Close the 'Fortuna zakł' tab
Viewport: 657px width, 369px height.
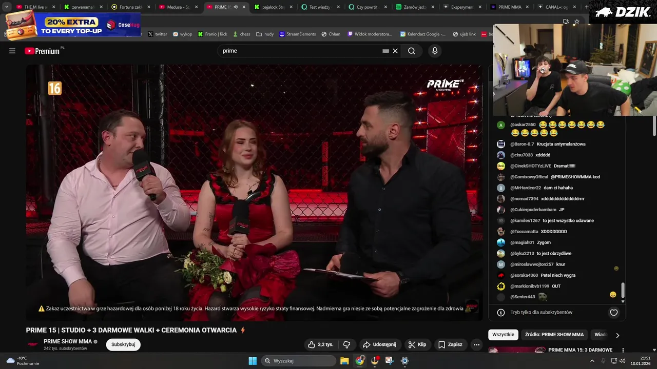point(148,7)
